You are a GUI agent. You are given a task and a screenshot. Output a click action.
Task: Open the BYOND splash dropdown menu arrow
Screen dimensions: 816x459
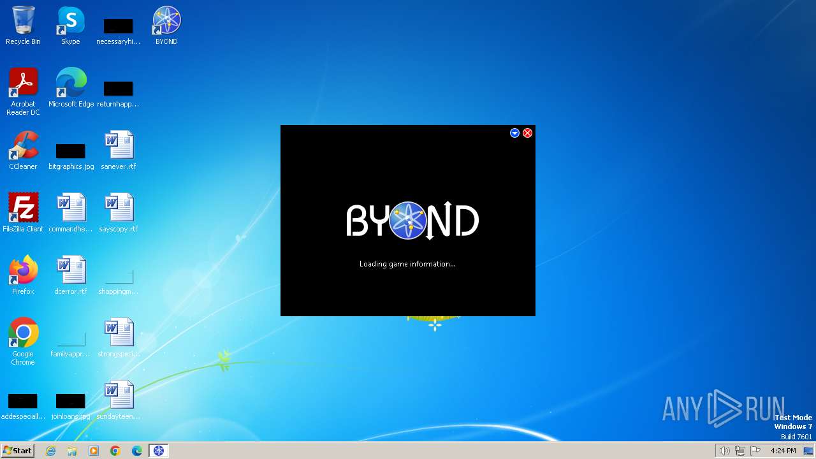point(514,133)
